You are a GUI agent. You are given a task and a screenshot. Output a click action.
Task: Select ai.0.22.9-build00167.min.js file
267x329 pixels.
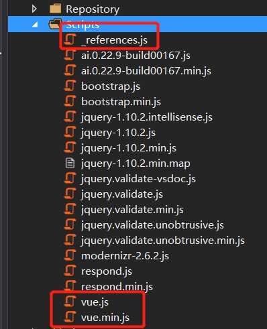click(x=146, y=71)
